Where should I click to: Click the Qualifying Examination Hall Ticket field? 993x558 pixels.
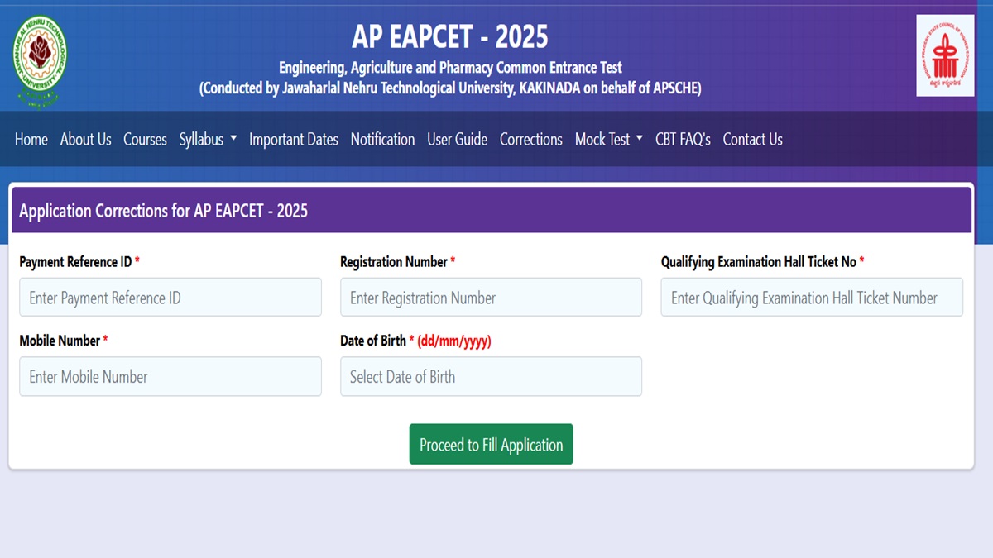tap(811, 297)
